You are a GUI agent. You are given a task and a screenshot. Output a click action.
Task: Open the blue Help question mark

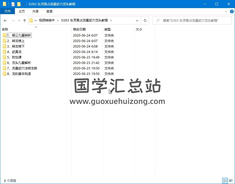pyautogui.click(x=232, y=11)
